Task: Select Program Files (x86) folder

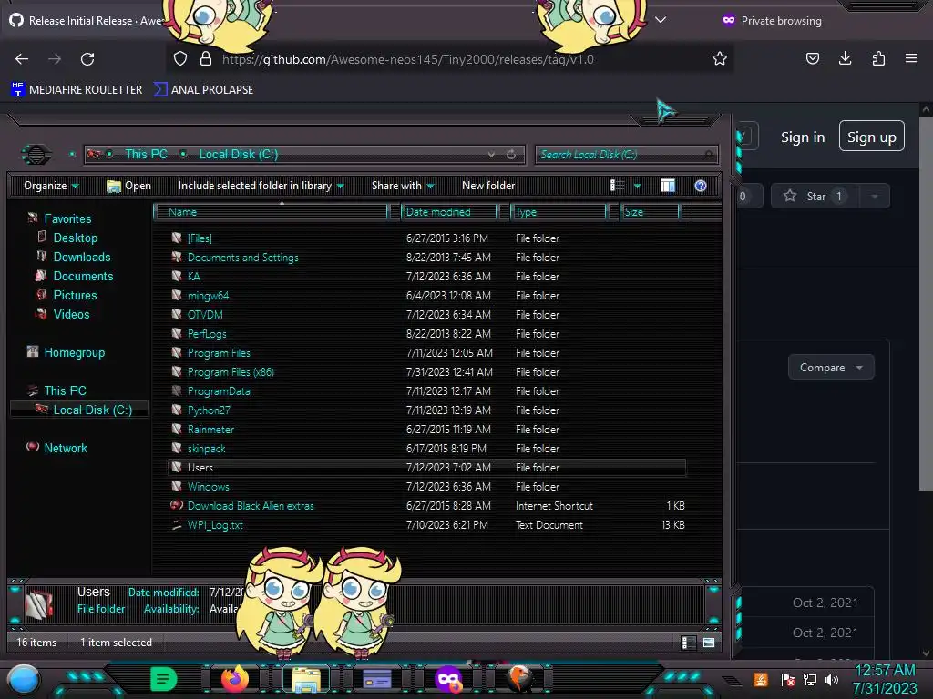Action: 231,372
